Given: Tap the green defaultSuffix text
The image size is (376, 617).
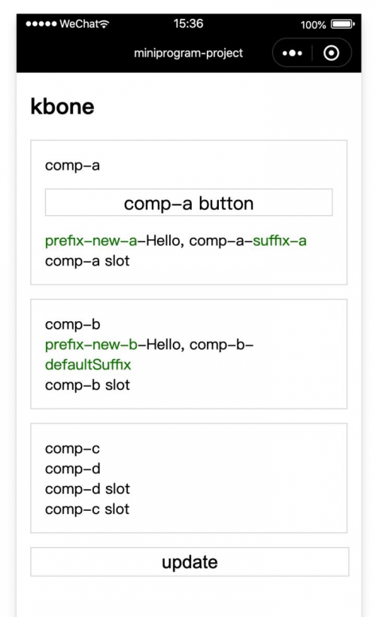Looking at the screenshot, I should tap(88, 365).
